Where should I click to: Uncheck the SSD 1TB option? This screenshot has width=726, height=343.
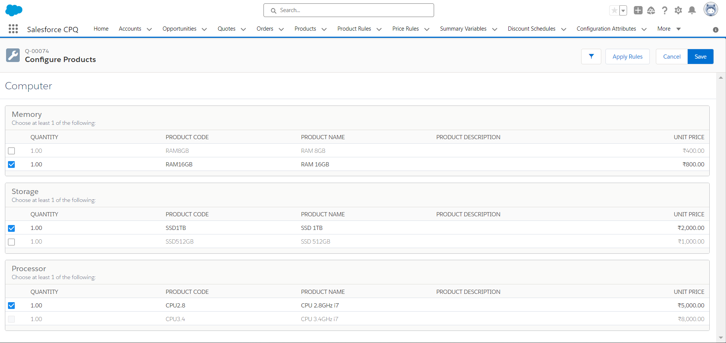click(11, 228)
